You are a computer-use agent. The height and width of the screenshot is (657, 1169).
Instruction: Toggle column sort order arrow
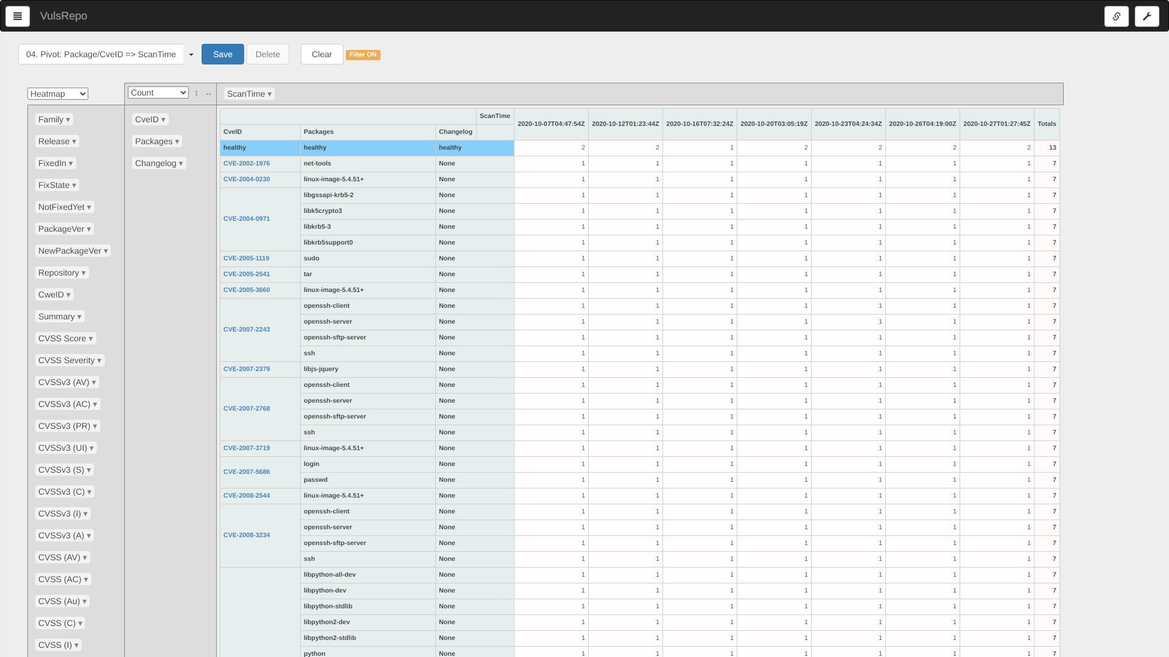pyautogui.click(x=208, y=94)
